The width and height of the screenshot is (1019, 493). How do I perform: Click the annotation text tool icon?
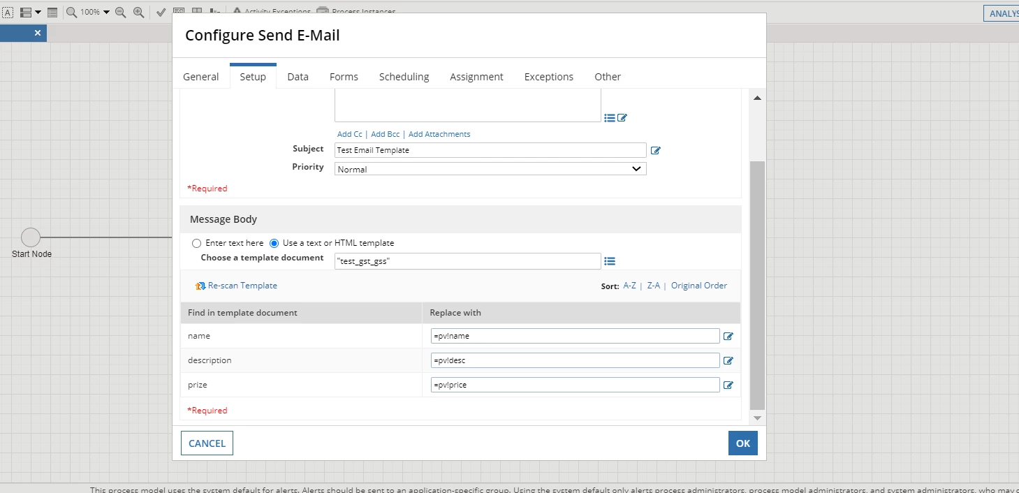8,13
